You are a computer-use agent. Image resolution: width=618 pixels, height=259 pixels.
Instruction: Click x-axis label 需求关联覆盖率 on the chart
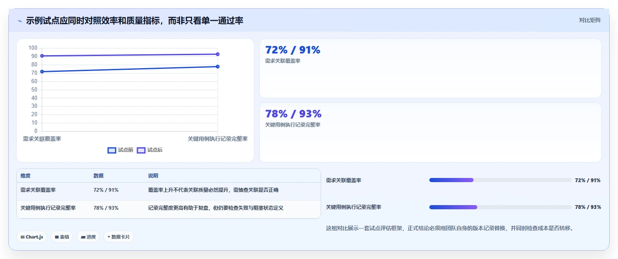(42, 139)
